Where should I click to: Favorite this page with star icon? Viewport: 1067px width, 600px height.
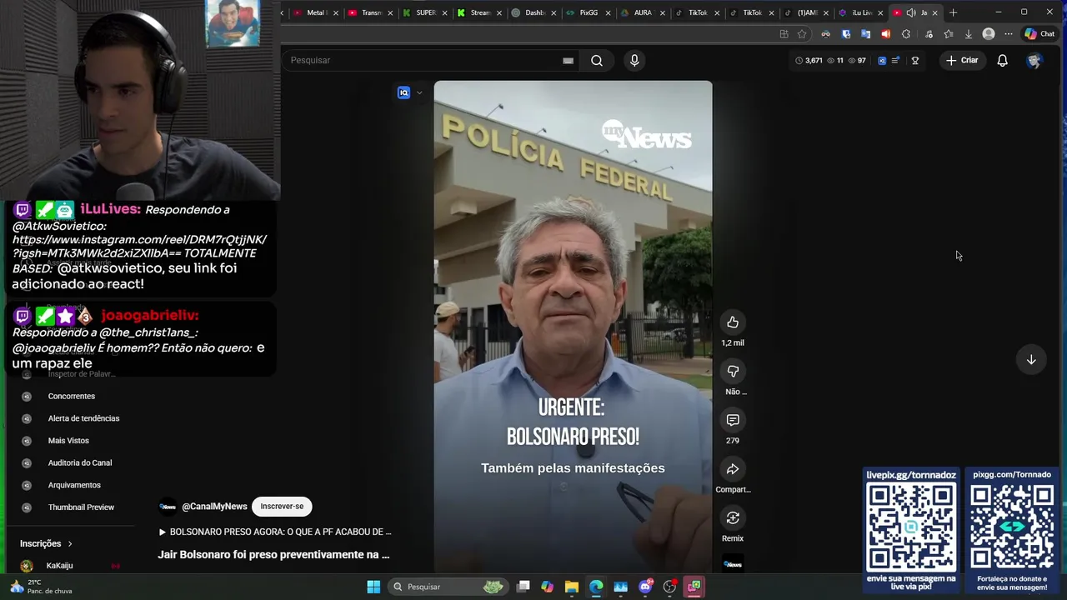802,34
